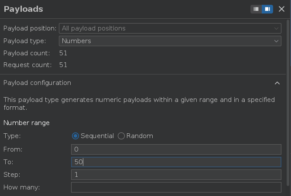Click the Payload count value 51
The height and width of the screenshot is (196, 291).
[63, 53]
